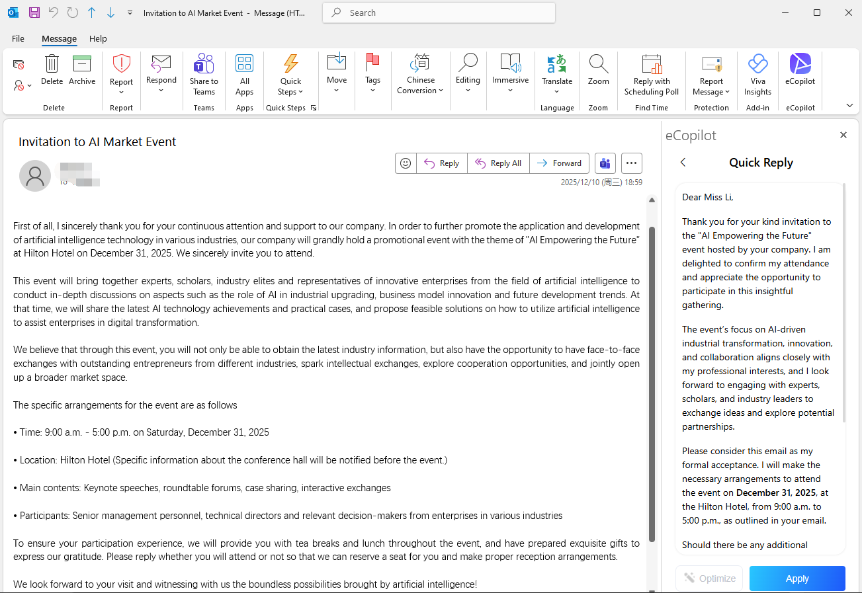Click Reply All for this email
Screen dimensions: 862x593
[498, 163]
